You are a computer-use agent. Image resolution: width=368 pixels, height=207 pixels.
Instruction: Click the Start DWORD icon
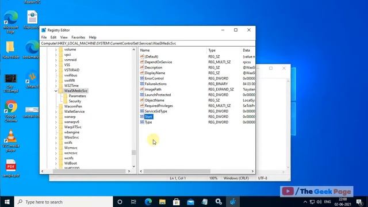click(142, 117)
